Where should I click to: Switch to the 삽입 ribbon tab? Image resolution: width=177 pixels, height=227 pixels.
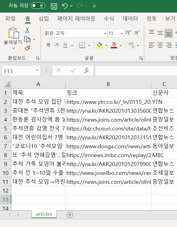pyautogui.click(x=43, y=18)
